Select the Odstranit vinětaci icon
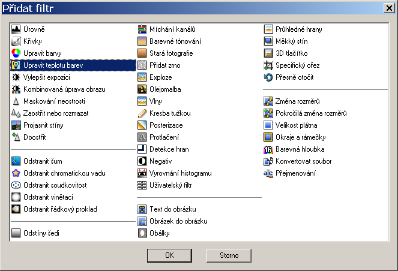This screenshot has height=271, width=398. pyautogui.click(x=16, y=197)
